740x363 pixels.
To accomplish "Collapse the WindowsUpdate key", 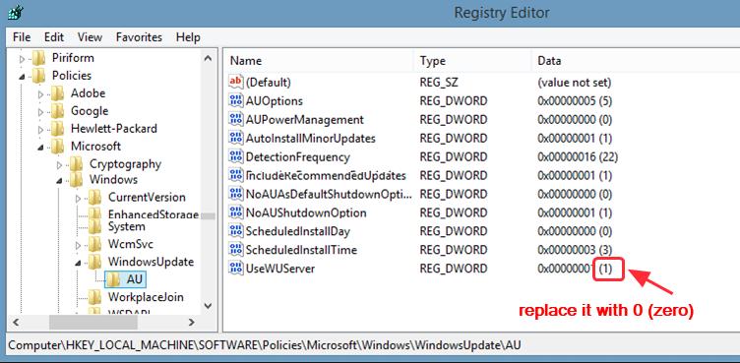I will click(79, 263).
